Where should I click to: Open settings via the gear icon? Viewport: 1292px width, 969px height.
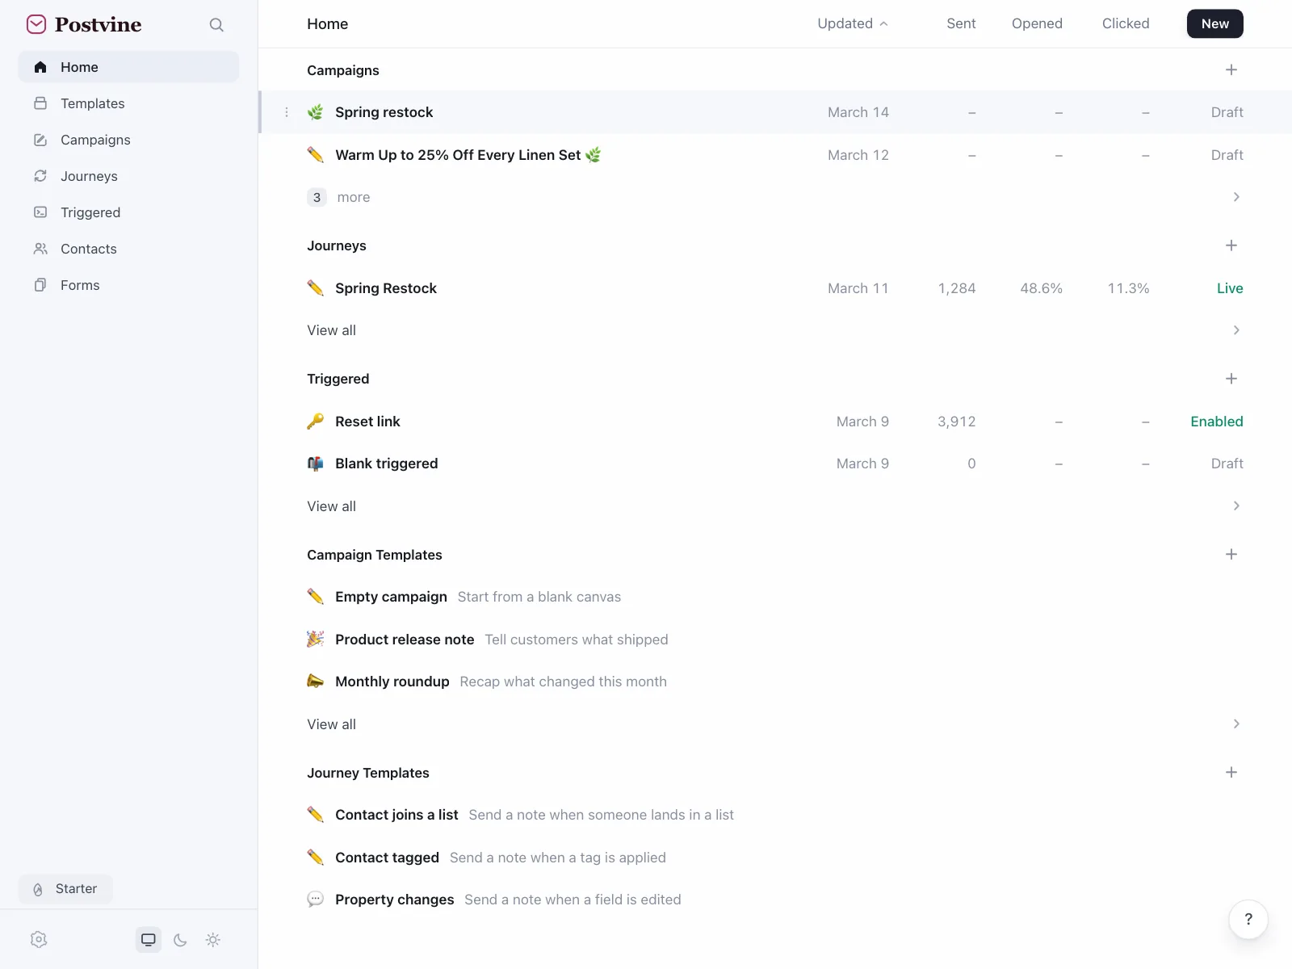39,939
